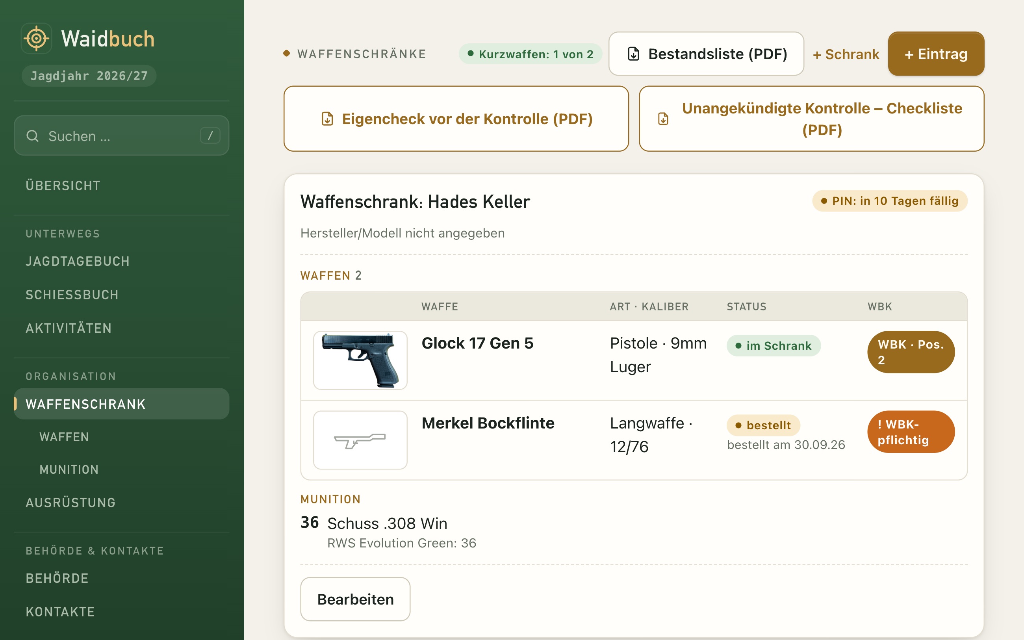Image resolution: width=1024 pixels, height=640 pixels.
Task: Click the PIN in 10 Tagen fällig badge
Action: tap(890, 200)
